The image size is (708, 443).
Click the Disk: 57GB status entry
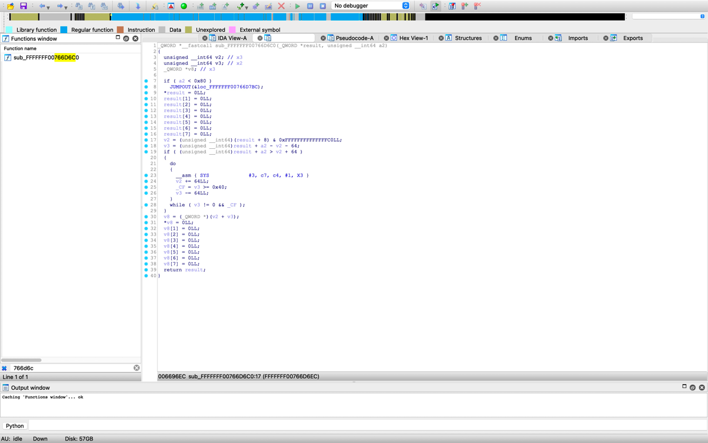(78, 439)
